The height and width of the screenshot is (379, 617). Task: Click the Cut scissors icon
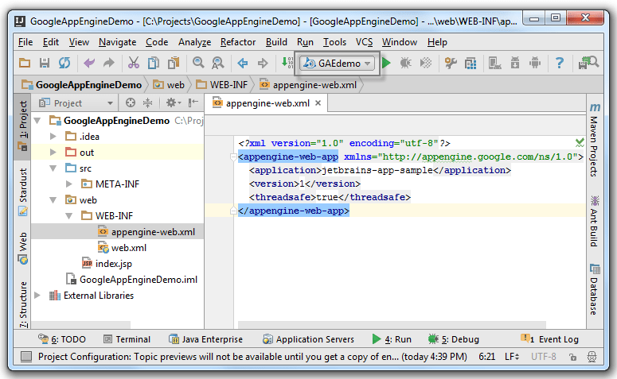coord(134,63)
